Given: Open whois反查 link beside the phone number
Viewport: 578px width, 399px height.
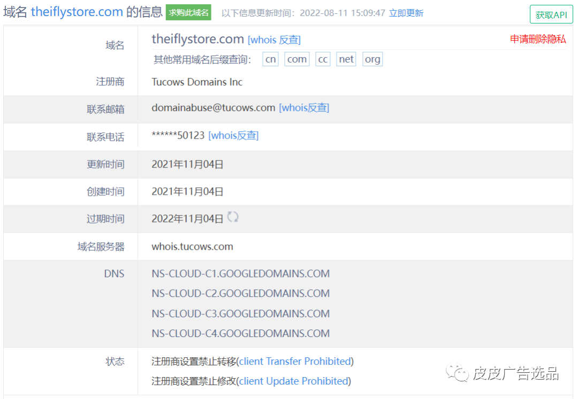Looking at the screenshot, I should coord(234,135).
